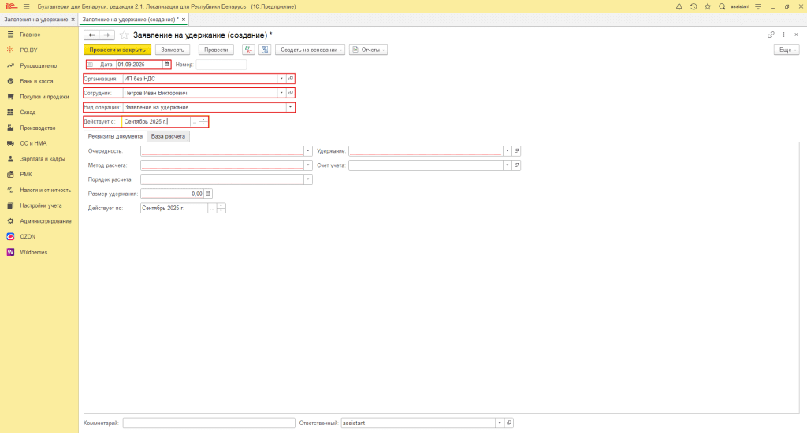The height and width of the screenshot is (433, 807).
Task: Click the ОС и НМА sidebar icon
Action: (10, 143)
